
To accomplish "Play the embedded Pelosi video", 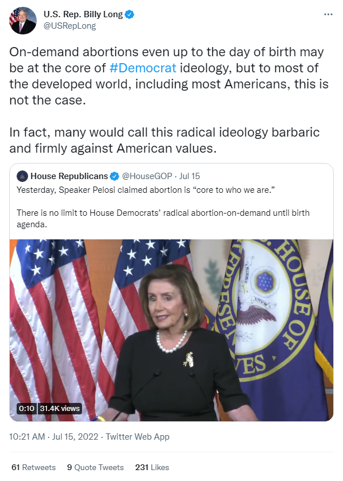I will pyautogui.click(x=171, y=330).
